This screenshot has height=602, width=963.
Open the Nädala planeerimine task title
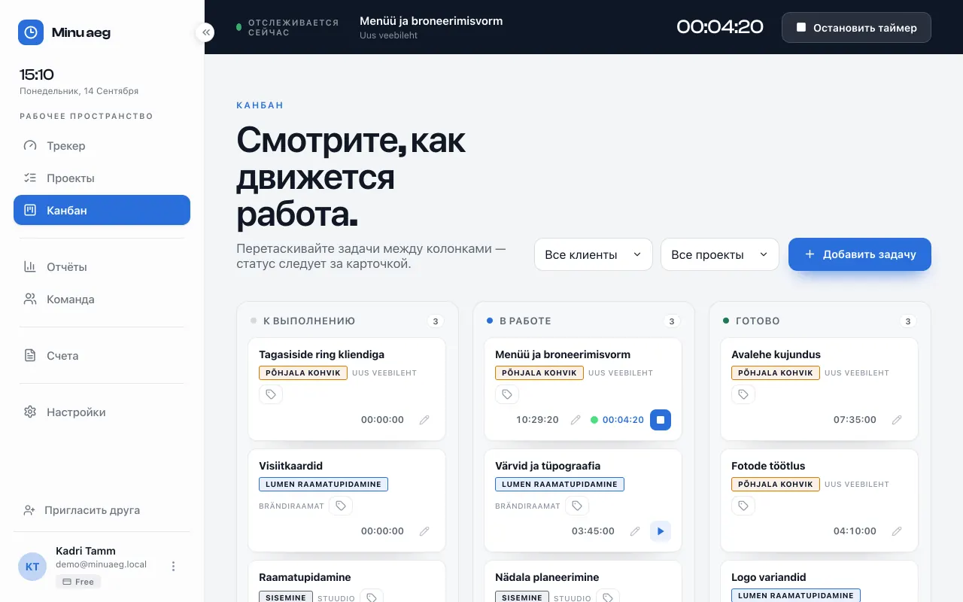tap(547, 577)
